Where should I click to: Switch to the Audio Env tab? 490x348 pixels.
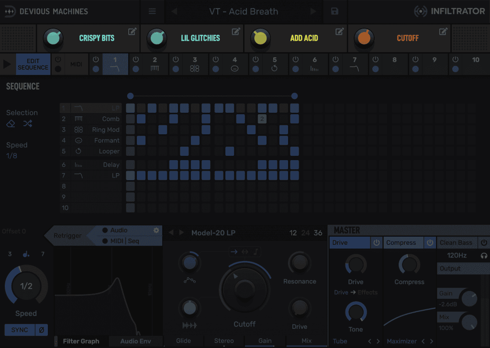click(x=135, y=341)
